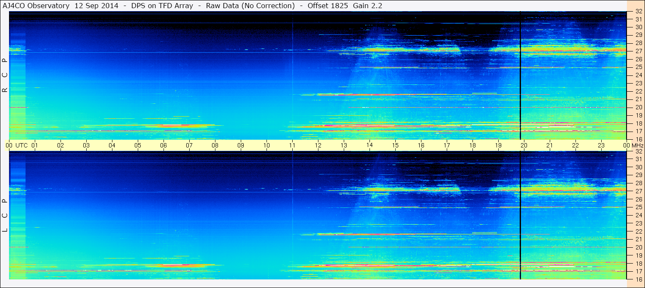This screenshot has height=288, width=645.
Task: Click the "21" hour label on the time axis
Action: point(550,145)
